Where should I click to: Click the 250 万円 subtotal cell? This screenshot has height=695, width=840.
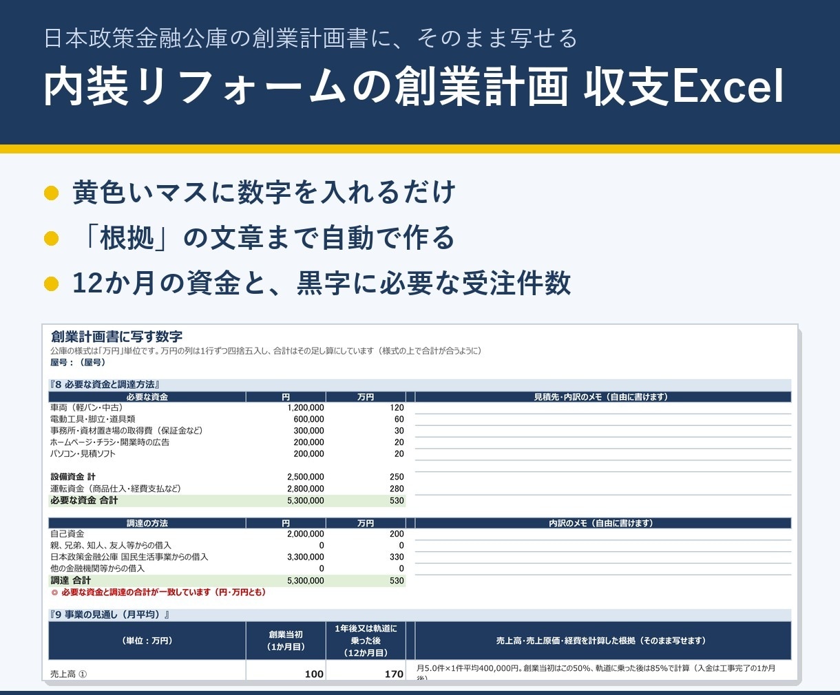pyautogui.click(x=397, y=477)
